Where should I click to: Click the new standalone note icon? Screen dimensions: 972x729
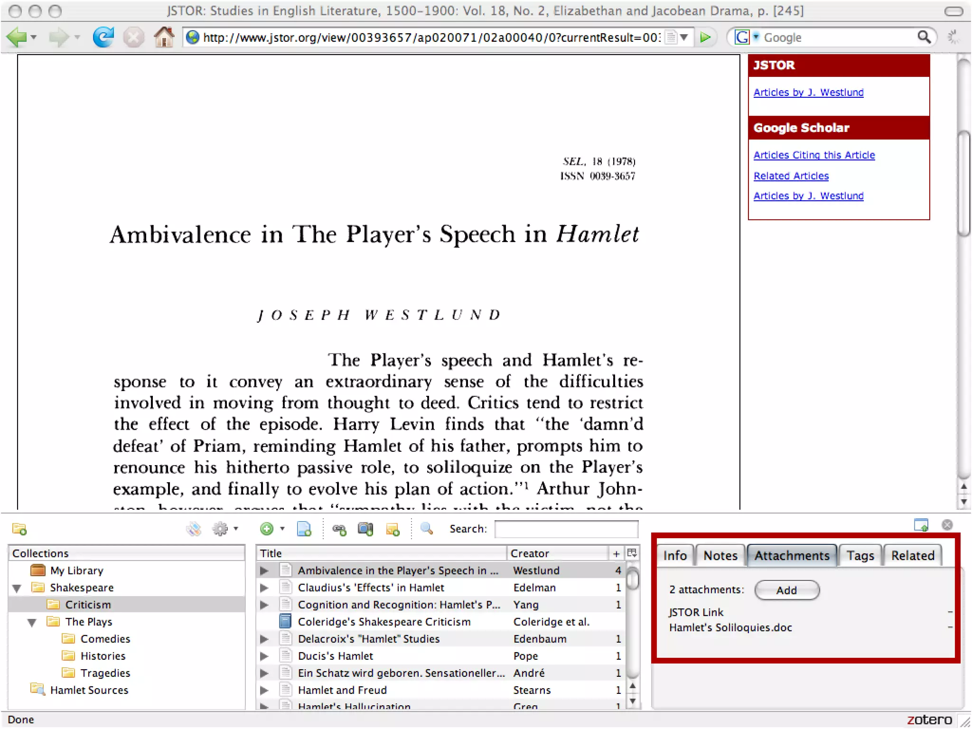tap(393, 529)
